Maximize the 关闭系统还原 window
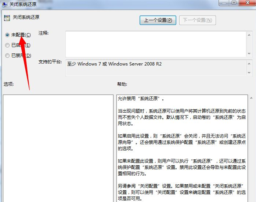Viewport: 256px width, 202px height. [x=234, y=3]
